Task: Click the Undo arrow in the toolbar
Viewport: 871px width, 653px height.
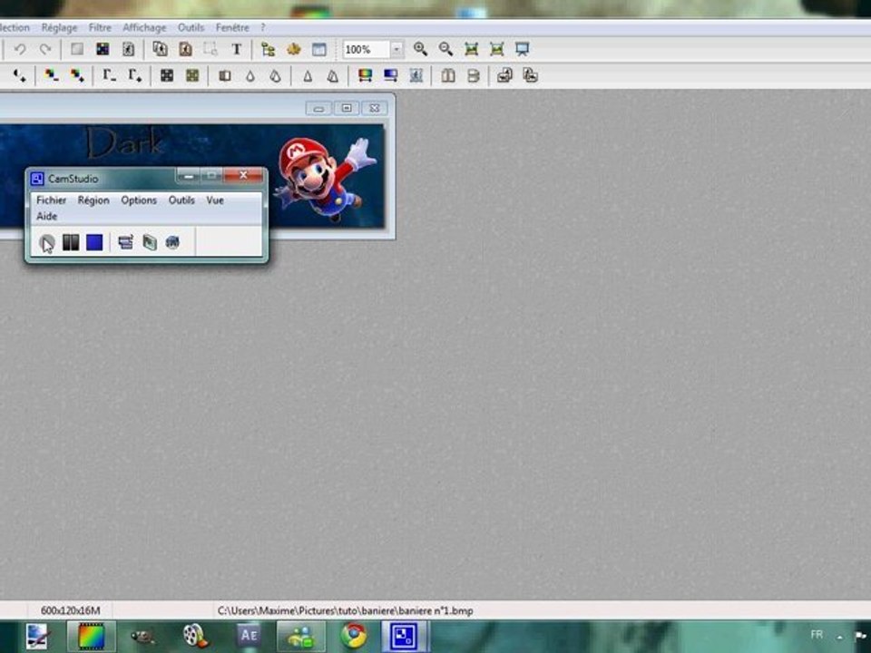Action: [20, 49]
